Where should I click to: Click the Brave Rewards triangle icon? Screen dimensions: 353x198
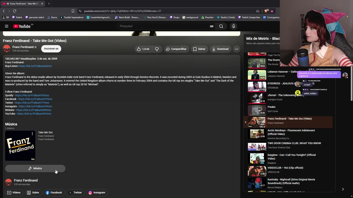pyautogui.click(x=272, y=11)
